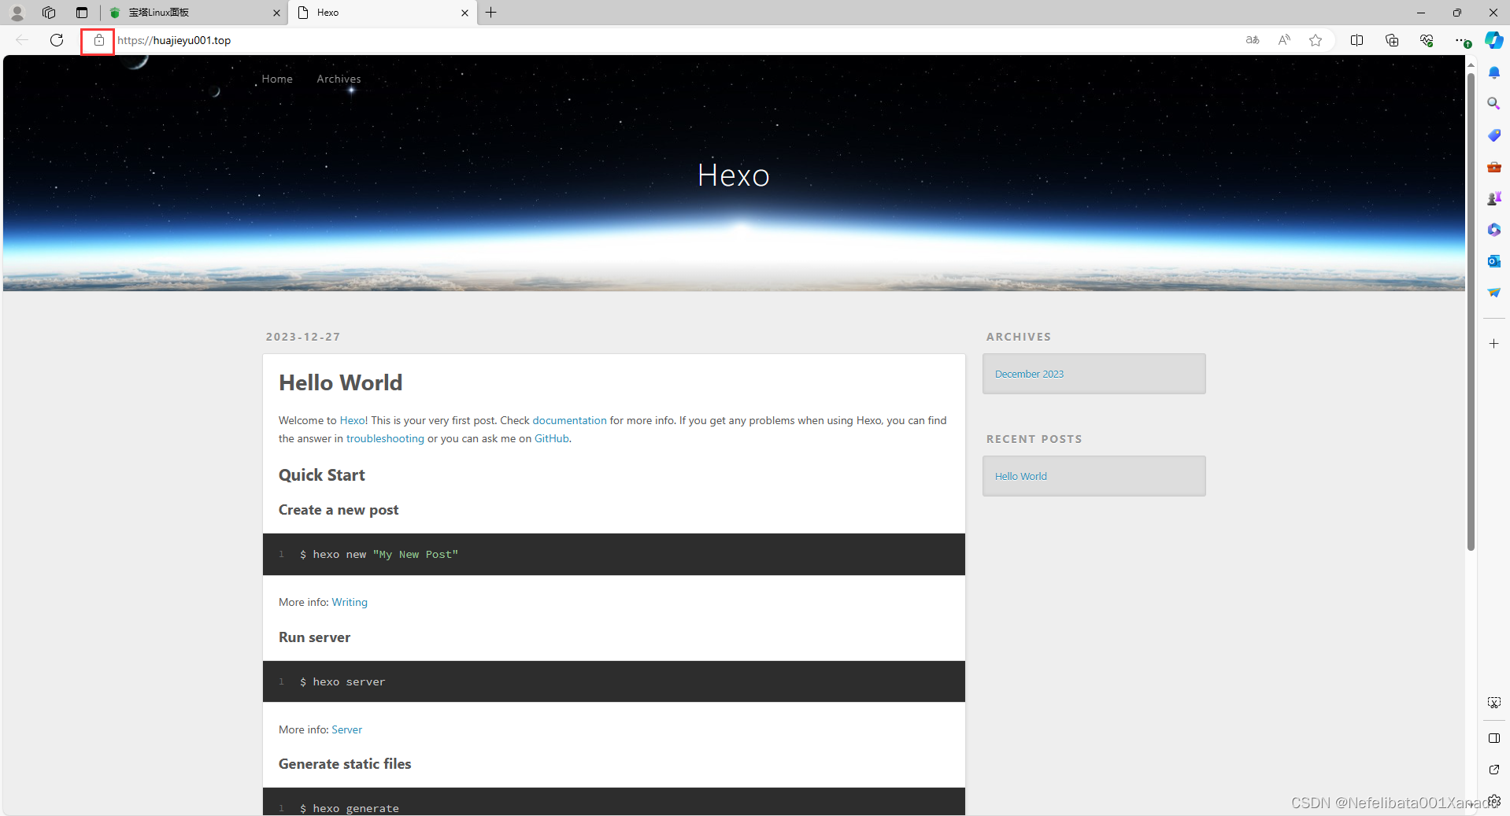Screen dimensions: 1510x816
Task: Open Hello World in Recent Posts
Action: [x=1020, y=477]
